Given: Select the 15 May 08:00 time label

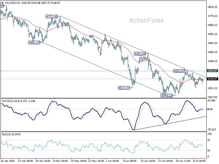Looking at the screenshot, I should click(x=78, y=161).
